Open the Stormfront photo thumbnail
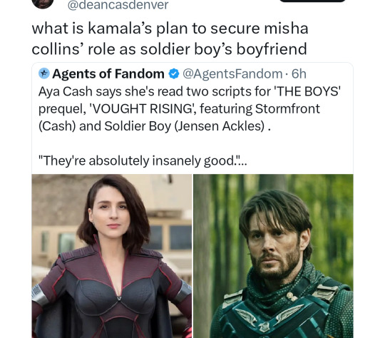Image resolution: width=385 pixels, height=338 pixels. (x=112, y=256)
